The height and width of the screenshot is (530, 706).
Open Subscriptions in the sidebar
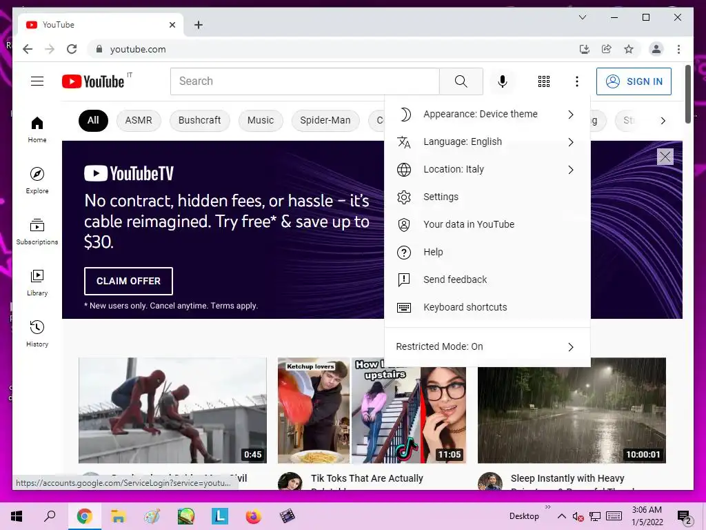[x=37, y=232]
